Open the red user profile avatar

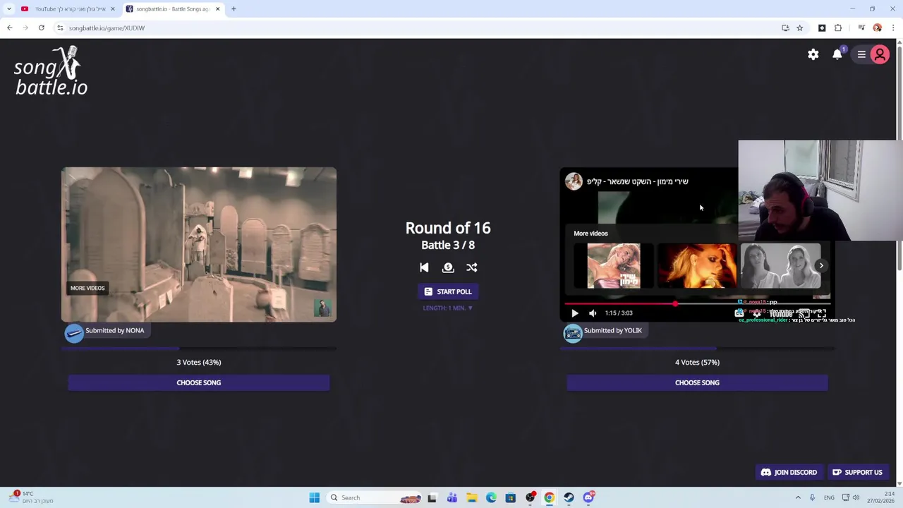tap(880, 54)
